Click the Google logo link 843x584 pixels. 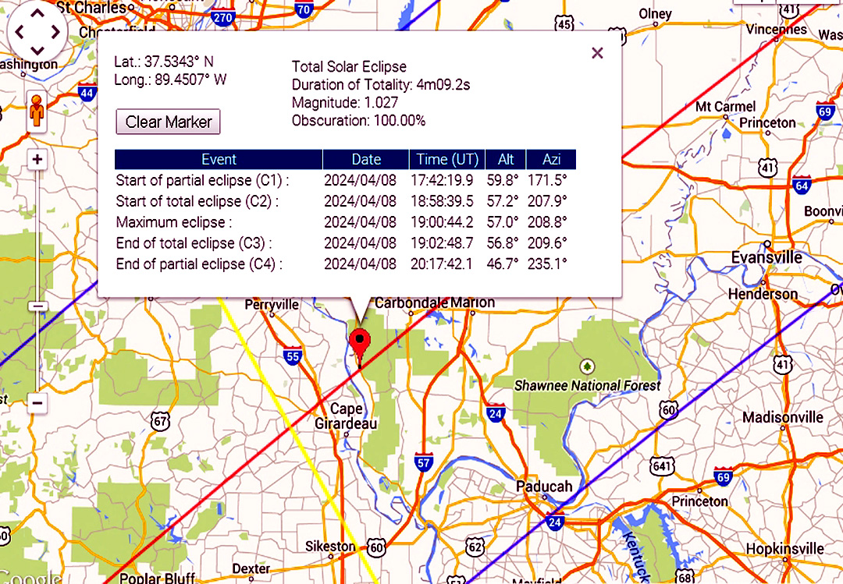click(31, 578)
